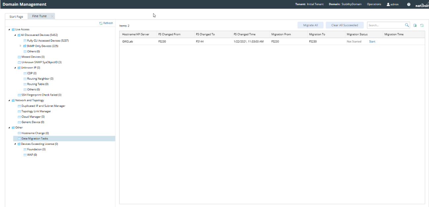Click the magnifier icon in the search box

pos(407,25)
